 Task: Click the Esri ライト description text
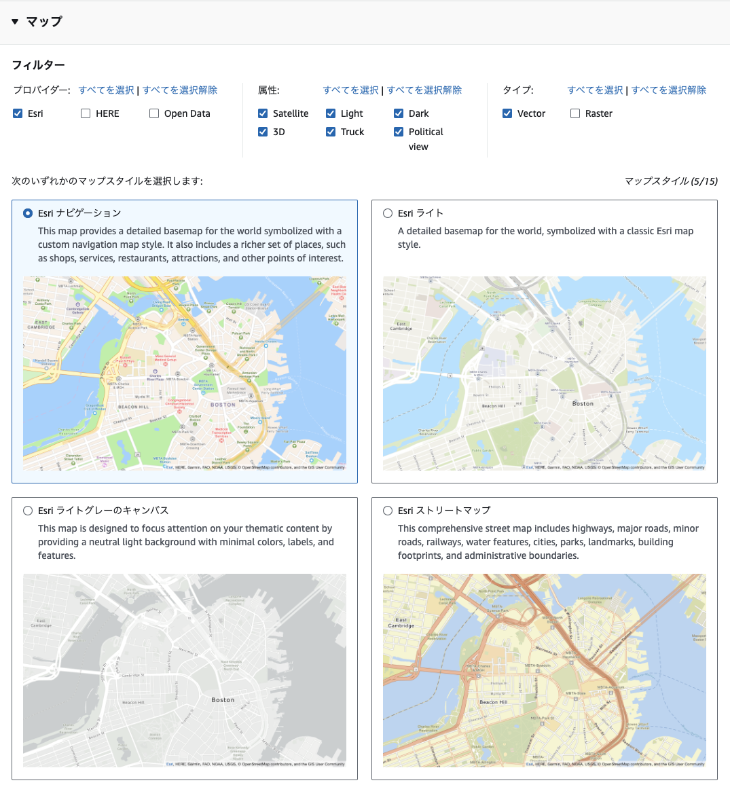(x=546, y=238)
